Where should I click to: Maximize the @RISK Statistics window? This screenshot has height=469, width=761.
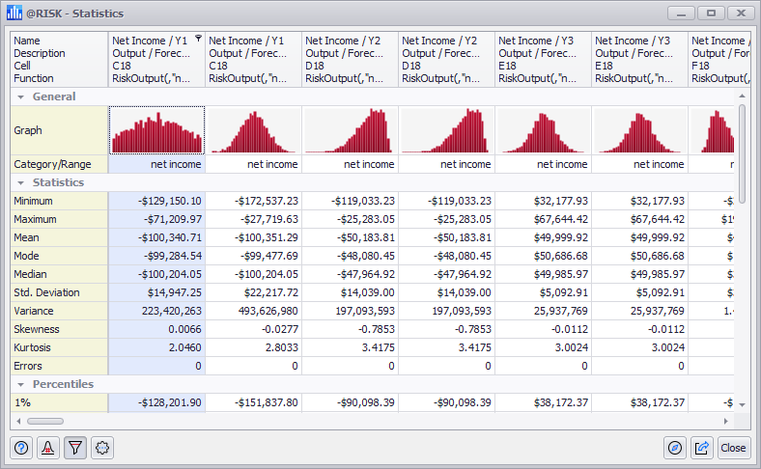click(x=712, y=14)
